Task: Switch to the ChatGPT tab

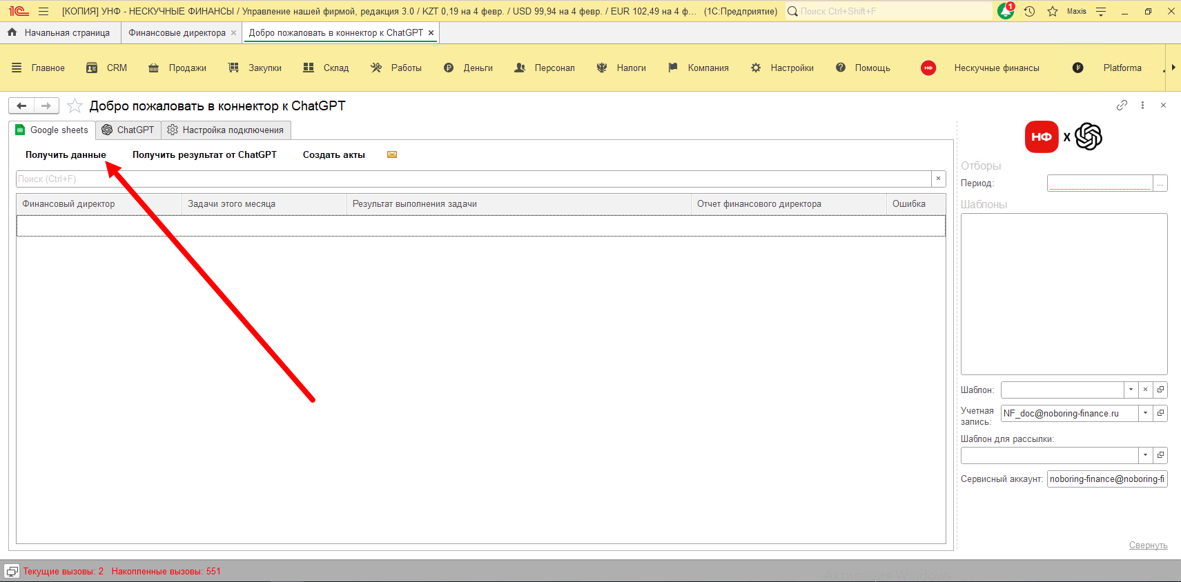Action: (x=128, y=130)
